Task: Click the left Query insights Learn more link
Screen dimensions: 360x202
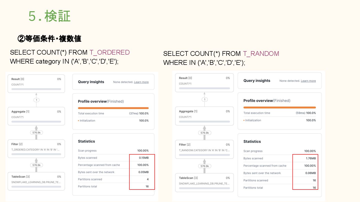Action: (x=141, y=82)
